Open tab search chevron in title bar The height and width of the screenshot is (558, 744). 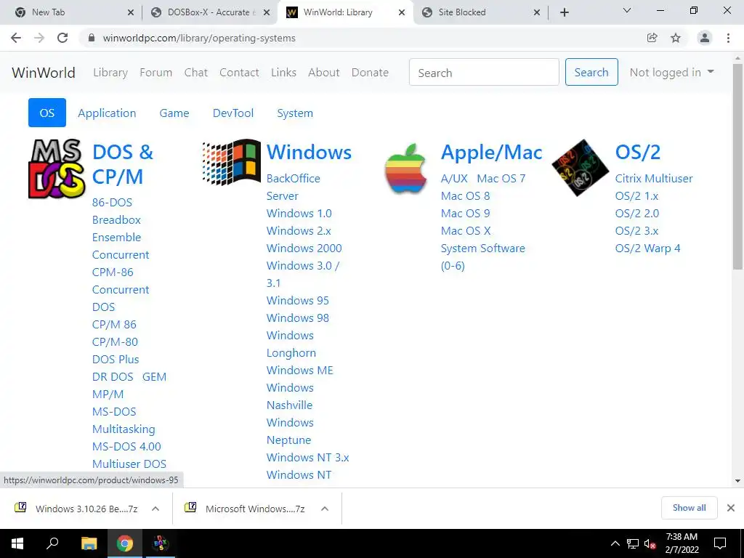click(x=627, y=10)
